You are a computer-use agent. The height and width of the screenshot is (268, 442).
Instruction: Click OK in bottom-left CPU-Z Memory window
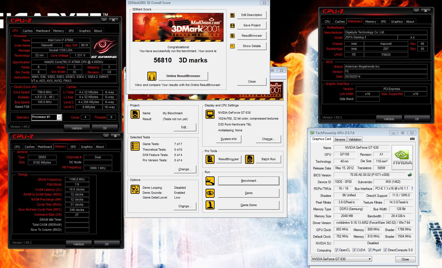tap(107, 244)
